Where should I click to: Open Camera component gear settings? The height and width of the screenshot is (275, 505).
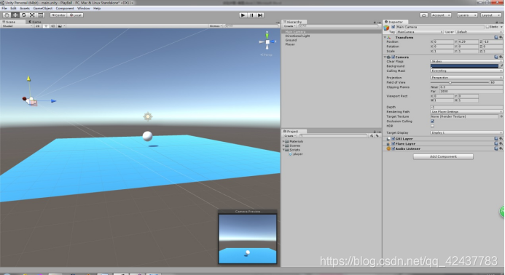click(501, 57)
